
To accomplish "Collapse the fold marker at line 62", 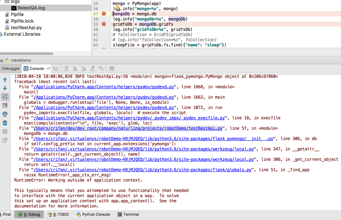I will [111, 39].
